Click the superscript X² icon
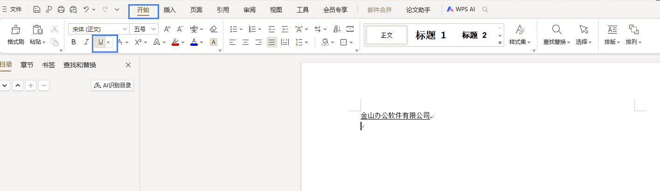This screenshot has width=660, height=191. pos(138,42)
